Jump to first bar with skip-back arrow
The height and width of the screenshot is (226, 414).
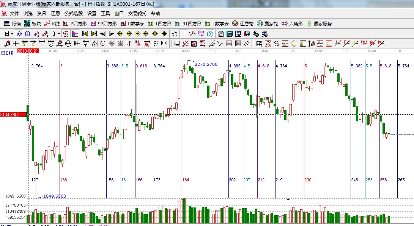[85, 34]
